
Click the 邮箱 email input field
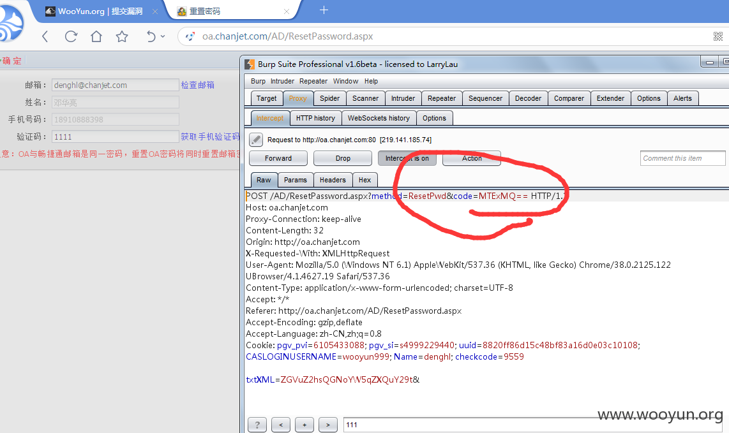pos(116,85)
